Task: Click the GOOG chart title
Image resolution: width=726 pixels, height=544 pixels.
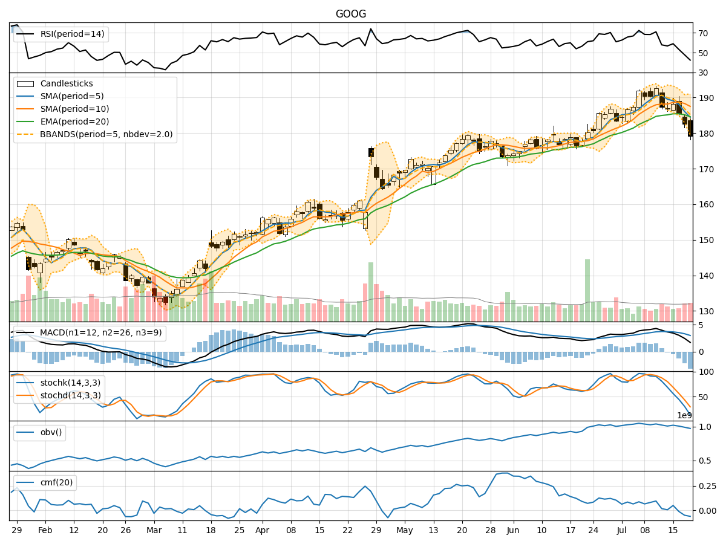Action: [351, 14]
